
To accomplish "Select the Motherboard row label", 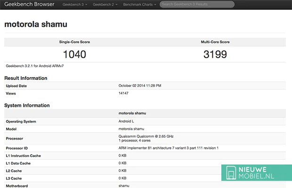I will (17, 186).
